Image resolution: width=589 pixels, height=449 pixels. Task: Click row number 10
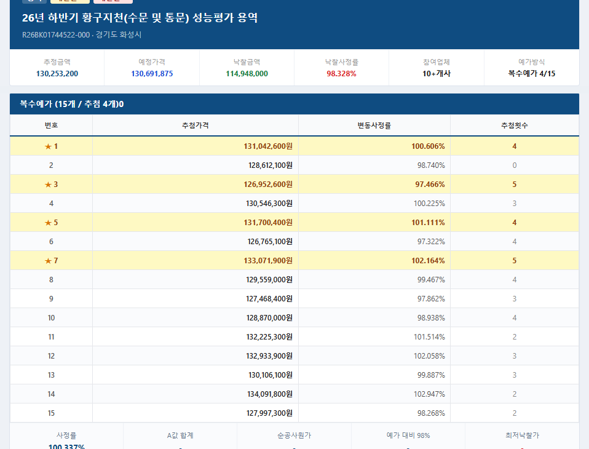(51, 318)
